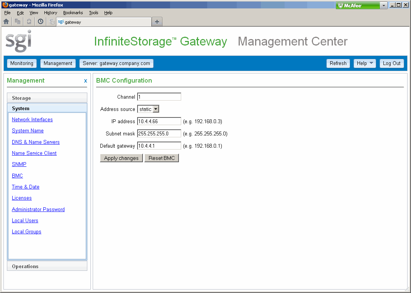Click the Address source label

pos(118,109)
